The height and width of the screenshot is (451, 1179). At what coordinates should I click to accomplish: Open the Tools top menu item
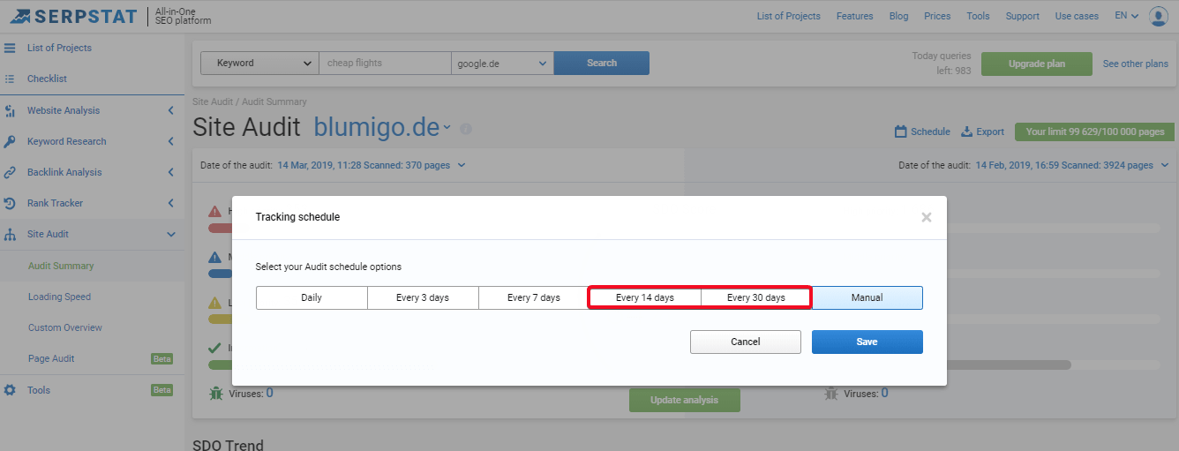[978, 16]
